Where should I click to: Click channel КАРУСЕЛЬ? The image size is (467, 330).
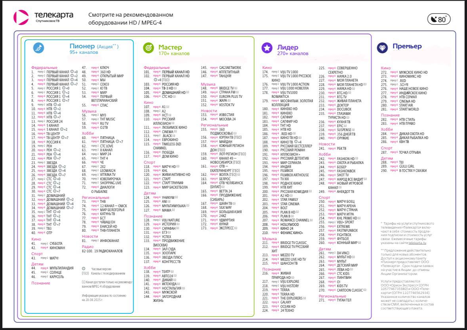[57, 277]
